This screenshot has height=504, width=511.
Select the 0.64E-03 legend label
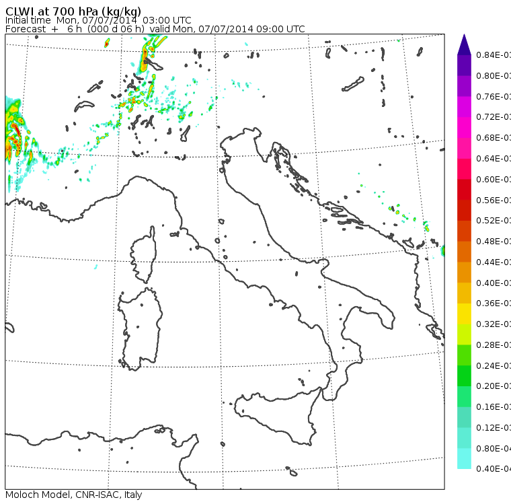494,159
